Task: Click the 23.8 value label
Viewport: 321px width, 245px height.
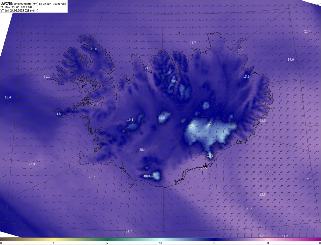Action: tap(263, 194)
